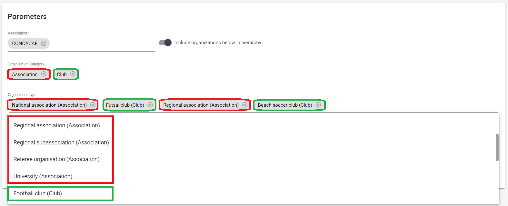Remove the Beach soccer club chip
The width and height of the screenshot is (508, 206).
(x=318, y=105)
